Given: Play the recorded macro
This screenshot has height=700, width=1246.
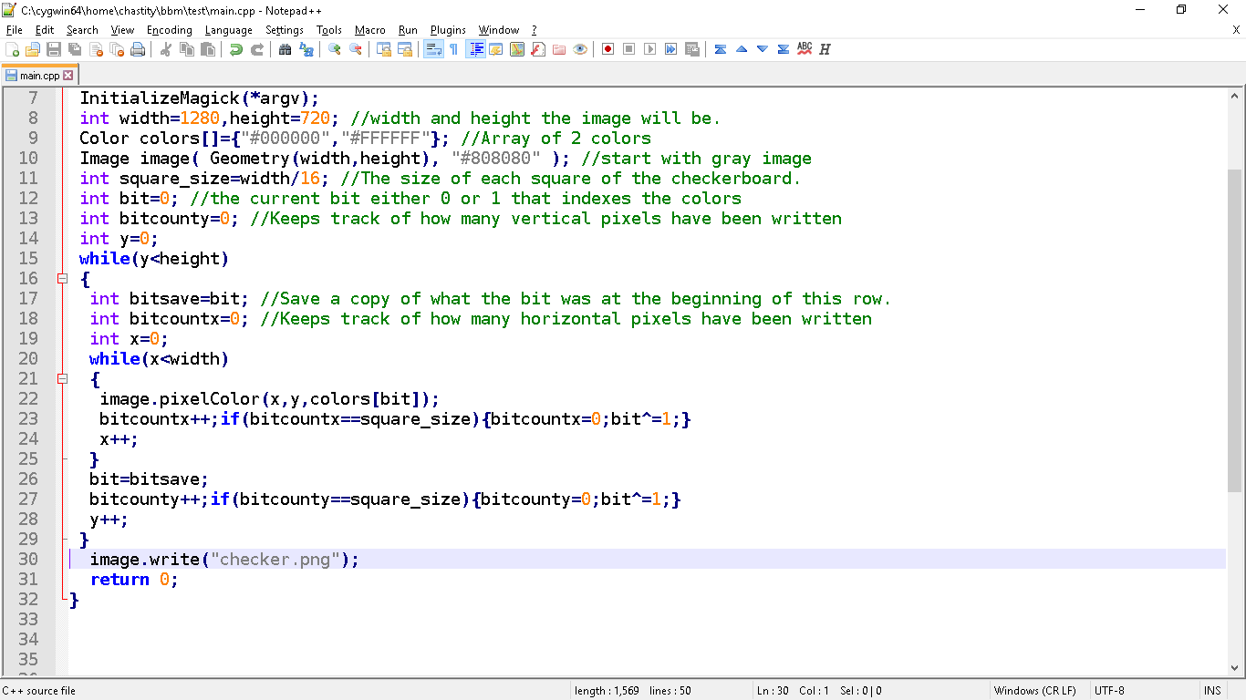Looking at the screenshot, I should tap(650, 49).
